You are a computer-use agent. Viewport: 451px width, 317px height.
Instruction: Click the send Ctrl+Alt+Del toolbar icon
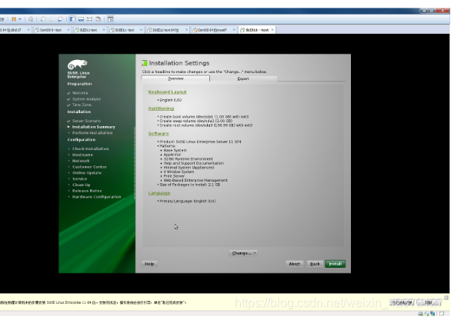pyautogui.click(x=31, y=19)
